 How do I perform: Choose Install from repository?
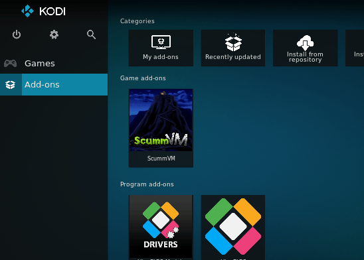[x=306, y=48]
